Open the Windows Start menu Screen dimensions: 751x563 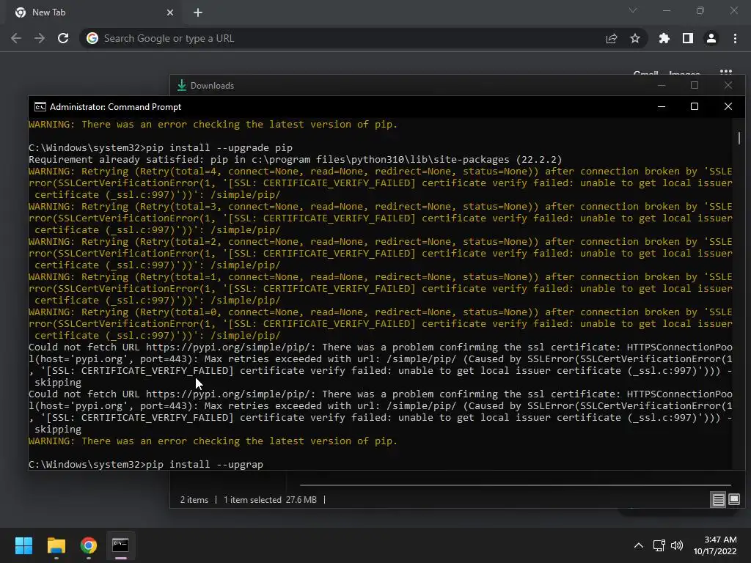click(23, 545)
